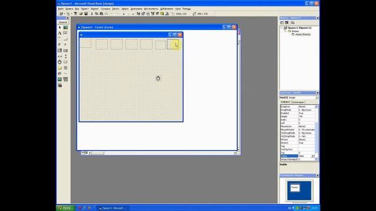This screenshot has width=376, height=211.
Task: Switch to the Категории properties tab
Action: pyautogui.click(x=298, y=102)
